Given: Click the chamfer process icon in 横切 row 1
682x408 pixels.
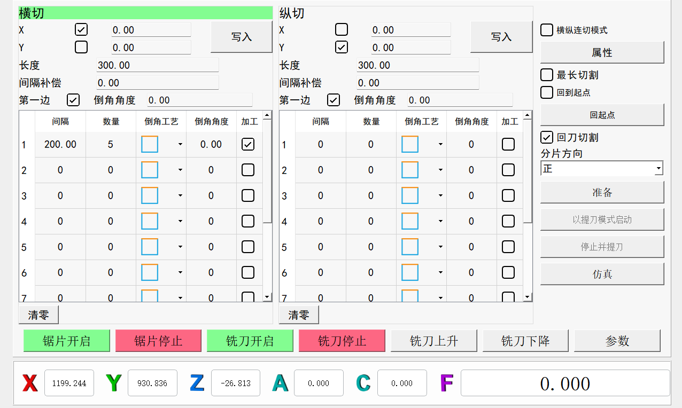Looking at the screenshot, I should (x=150, y=144).
